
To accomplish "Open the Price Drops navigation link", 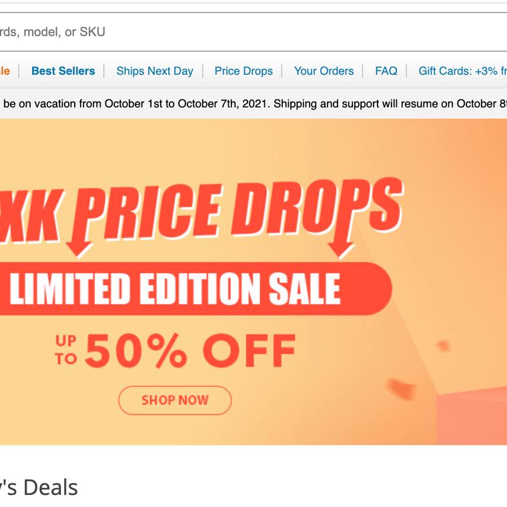I will coord(243,71).
